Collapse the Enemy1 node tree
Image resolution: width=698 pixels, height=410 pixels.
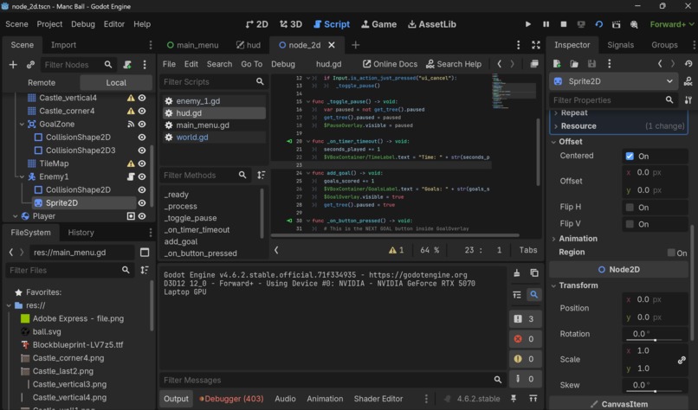[22, 176]
